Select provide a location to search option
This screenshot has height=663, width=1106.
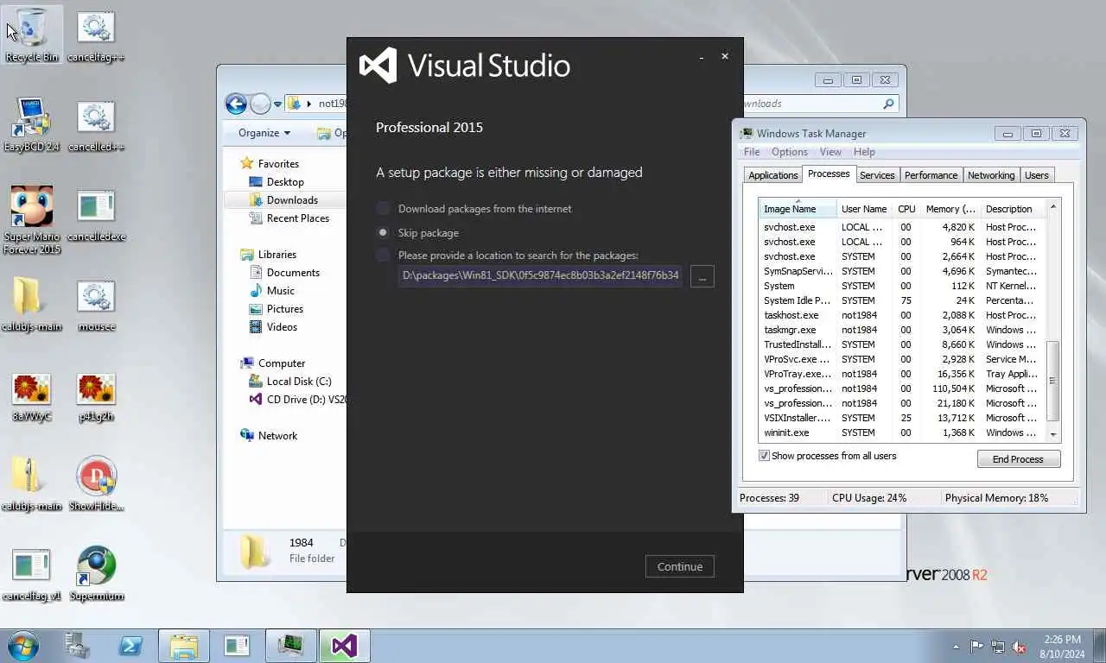pyautogui.click(x=507, y=256)
